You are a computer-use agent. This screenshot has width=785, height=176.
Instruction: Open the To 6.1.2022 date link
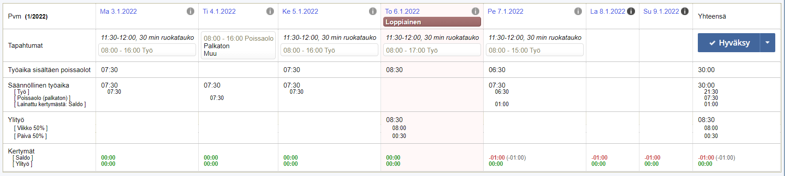point(402,11)
